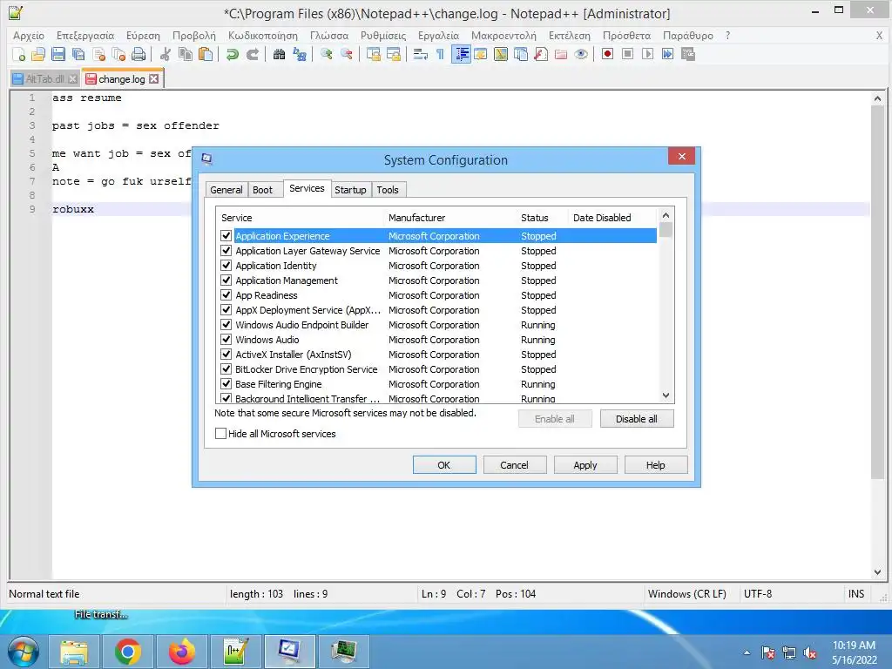Toggle the Application Identity checkbox
Image resolution: width=892 pixels, height=669 pixels.
(x=226, y=265)
